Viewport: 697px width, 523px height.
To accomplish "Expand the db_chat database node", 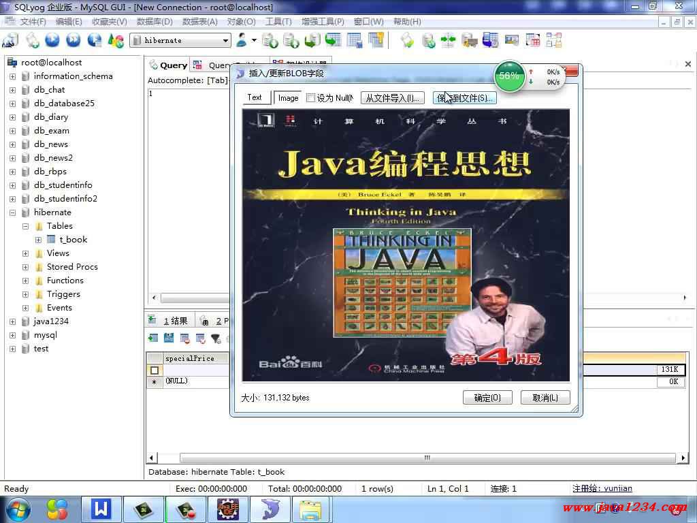I will [x=12, y=90].
